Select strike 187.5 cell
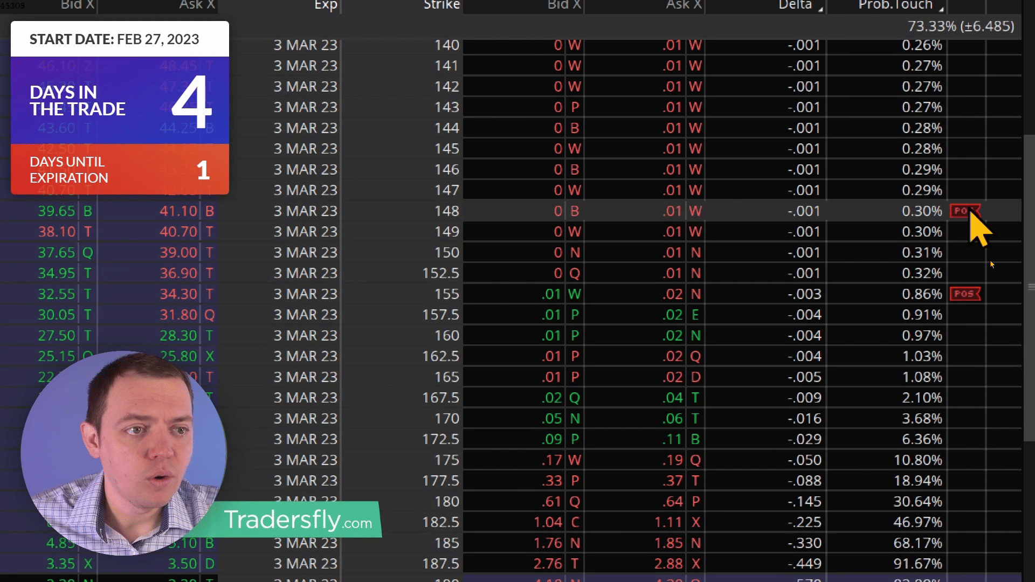Viewport: 1035px width, 582px height. pyautogui.click(x=440, y=564)
